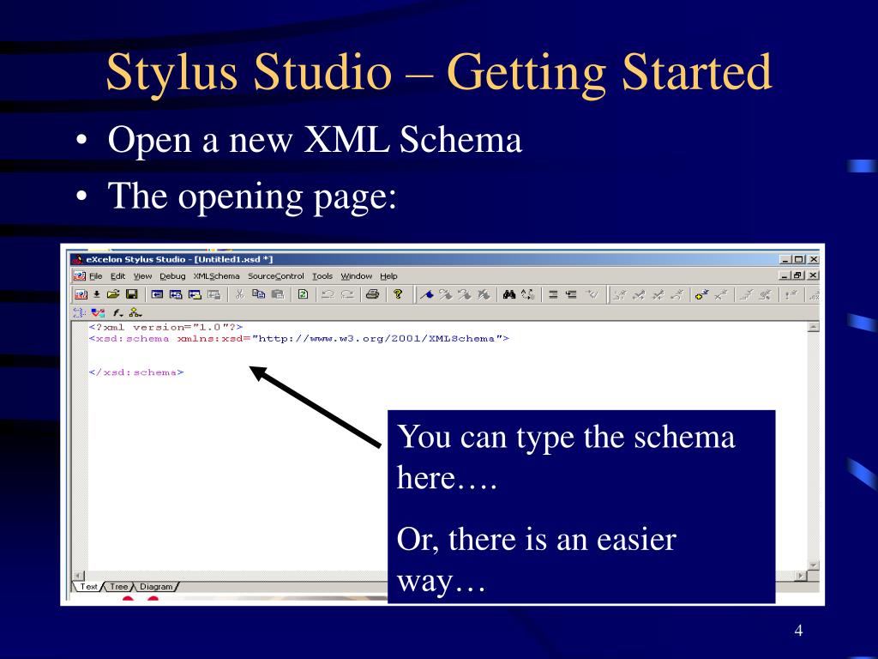Viewport: 878px width, 659px height.
Task: Click the Find binoculars icon
Action: click(508, 294)
